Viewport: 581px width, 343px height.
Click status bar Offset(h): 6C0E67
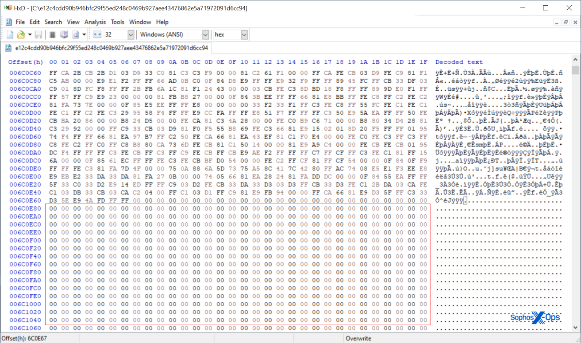pos(24,339)
